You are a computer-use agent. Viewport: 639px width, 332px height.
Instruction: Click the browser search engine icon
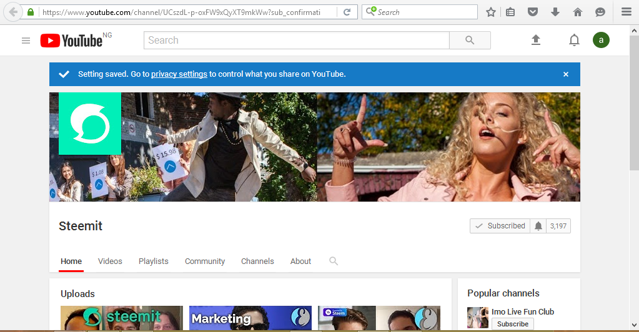pyautogui.click(x=370, y=11)
